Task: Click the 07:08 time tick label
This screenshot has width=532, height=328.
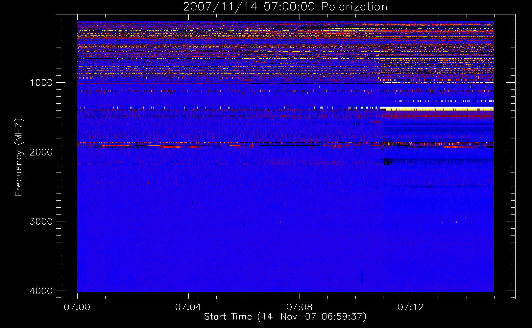Action: pos(299,307)
